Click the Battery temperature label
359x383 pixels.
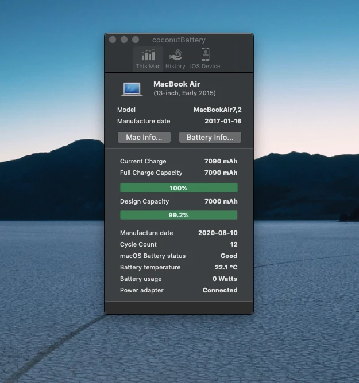coord(150,267)
